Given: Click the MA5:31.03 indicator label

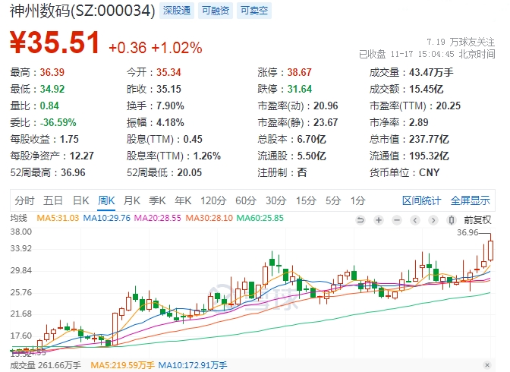Looking at the screenshot, I should tap(58, 218).
